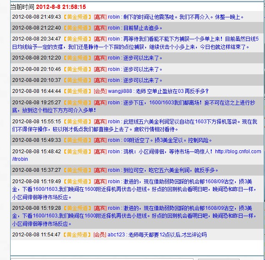265x260 pixels.
Task: Click the message 到位可空，吃它五六美金利润
Action: point(171,170)
